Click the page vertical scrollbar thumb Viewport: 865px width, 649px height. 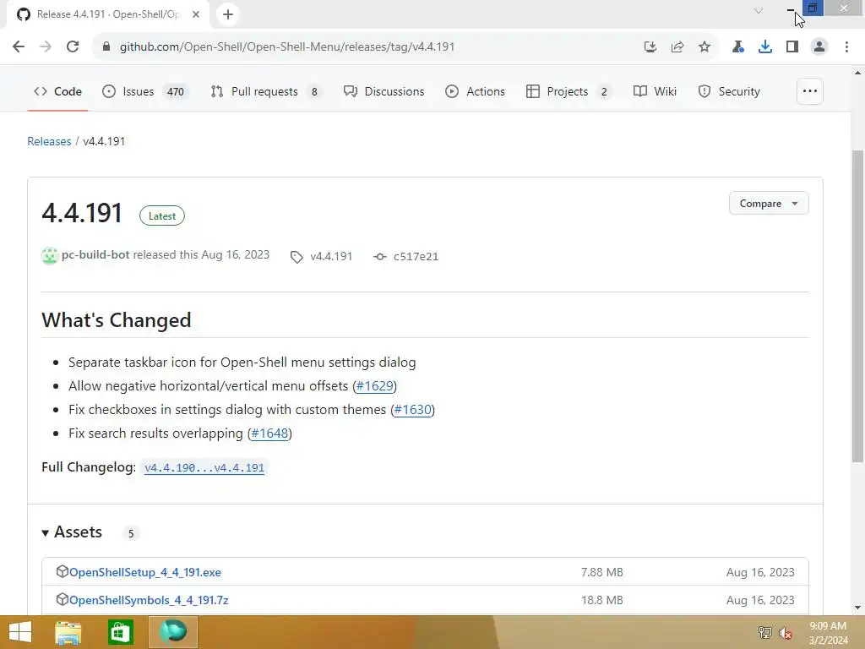click(857, 306)
